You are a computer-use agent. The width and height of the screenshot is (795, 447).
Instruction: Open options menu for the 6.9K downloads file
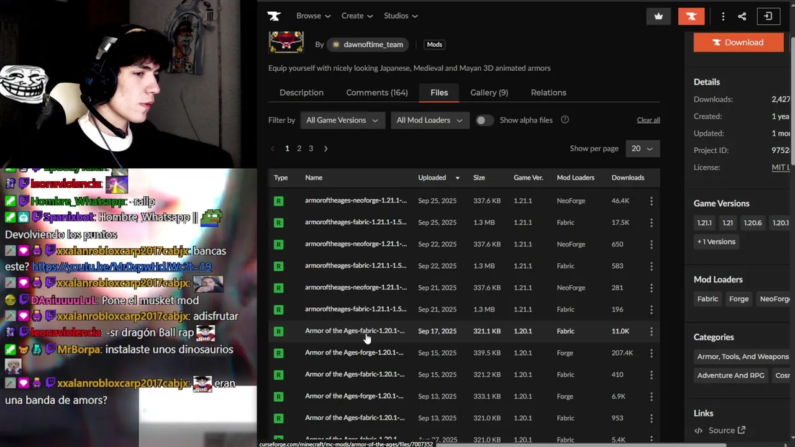click(651, 397)
